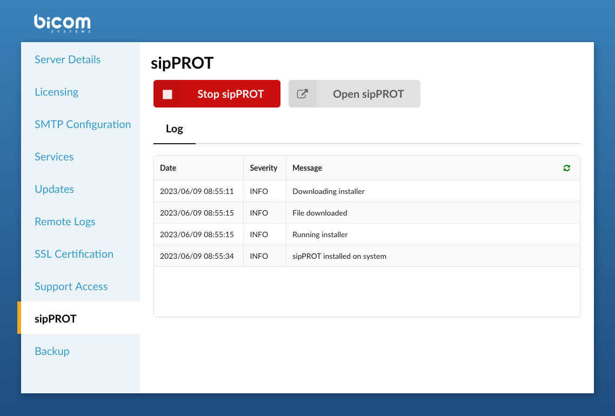615x416 pixels.
Task: Click the green refresh log icon
Action: (x=566, y=168)
